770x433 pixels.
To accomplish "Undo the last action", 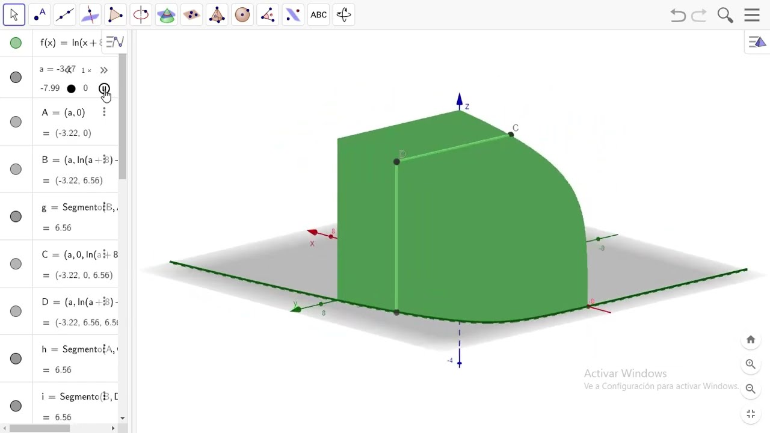I will pos(678,15).
